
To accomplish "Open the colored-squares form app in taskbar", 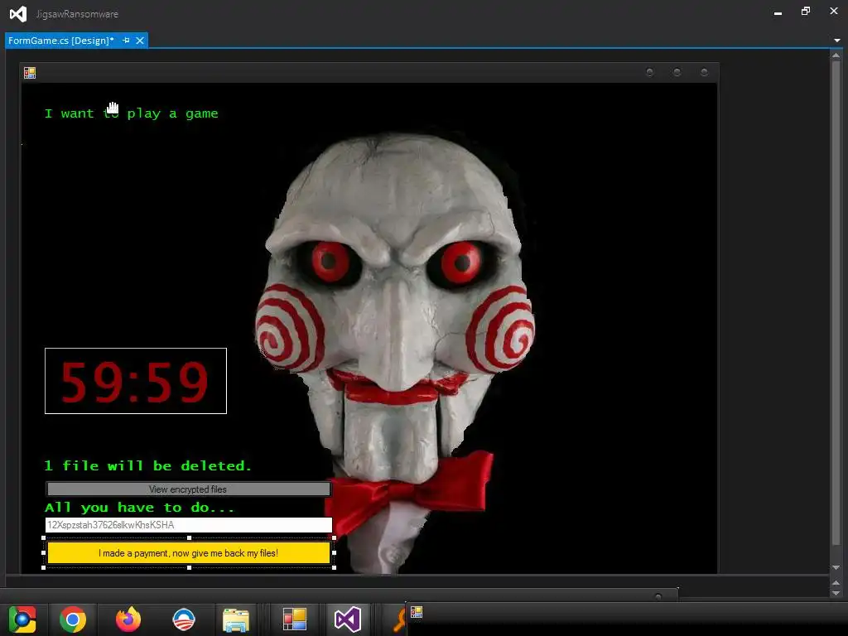I will (295, 619).
